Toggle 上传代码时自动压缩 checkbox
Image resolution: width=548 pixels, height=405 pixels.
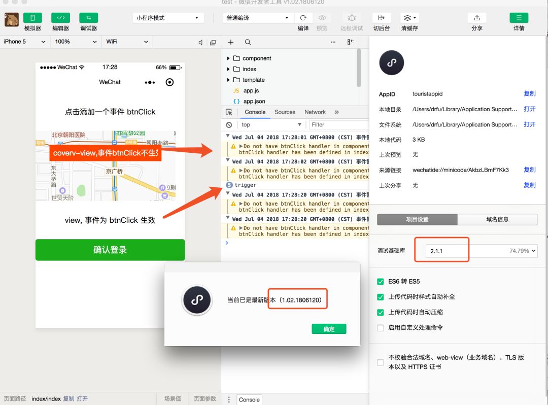pyautogui.click(x=381, y=313)
